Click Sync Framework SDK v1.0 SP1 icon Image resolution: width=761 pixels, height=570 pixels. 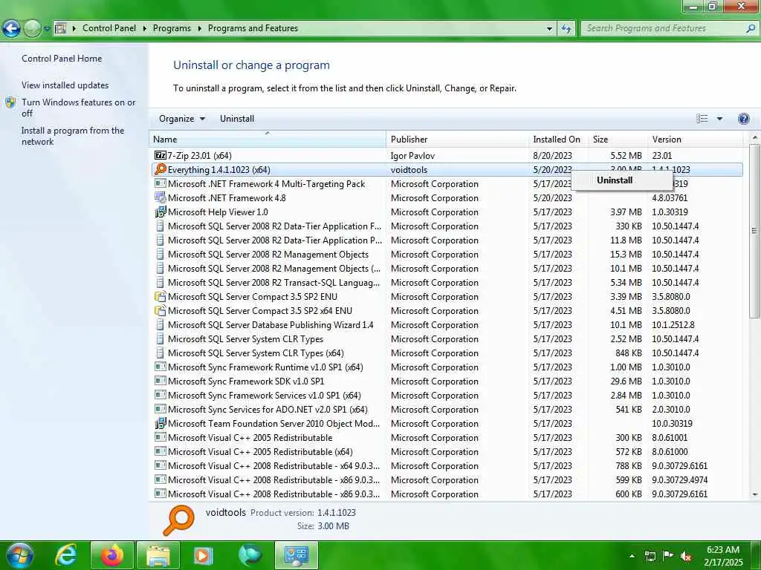coord(161,381)
